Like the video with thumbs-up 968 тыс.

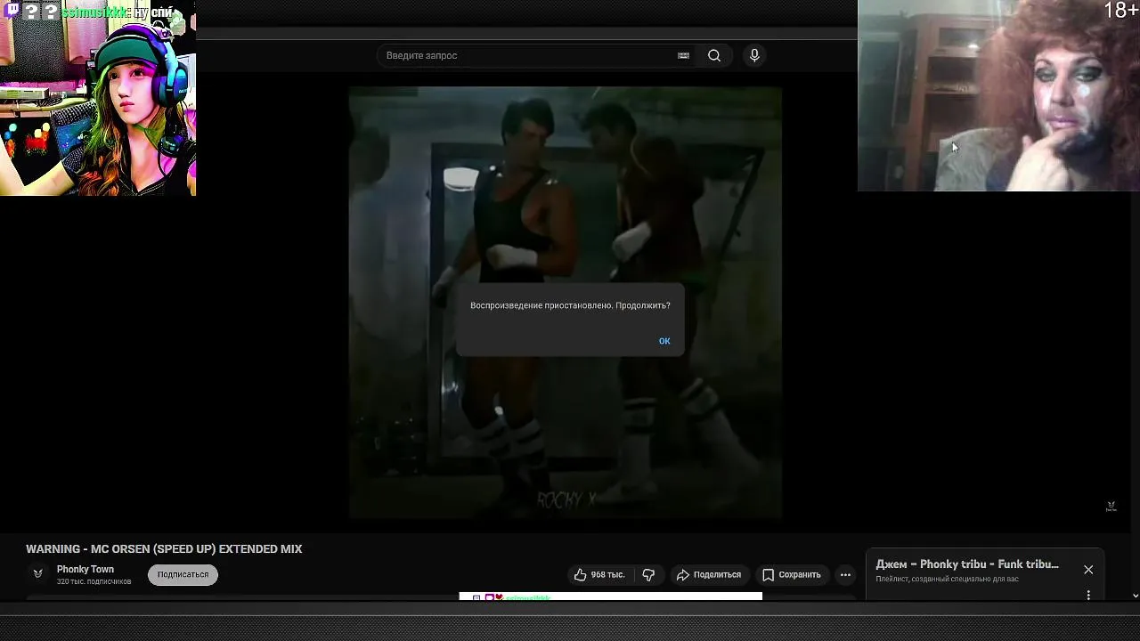(x=599, y=575)
